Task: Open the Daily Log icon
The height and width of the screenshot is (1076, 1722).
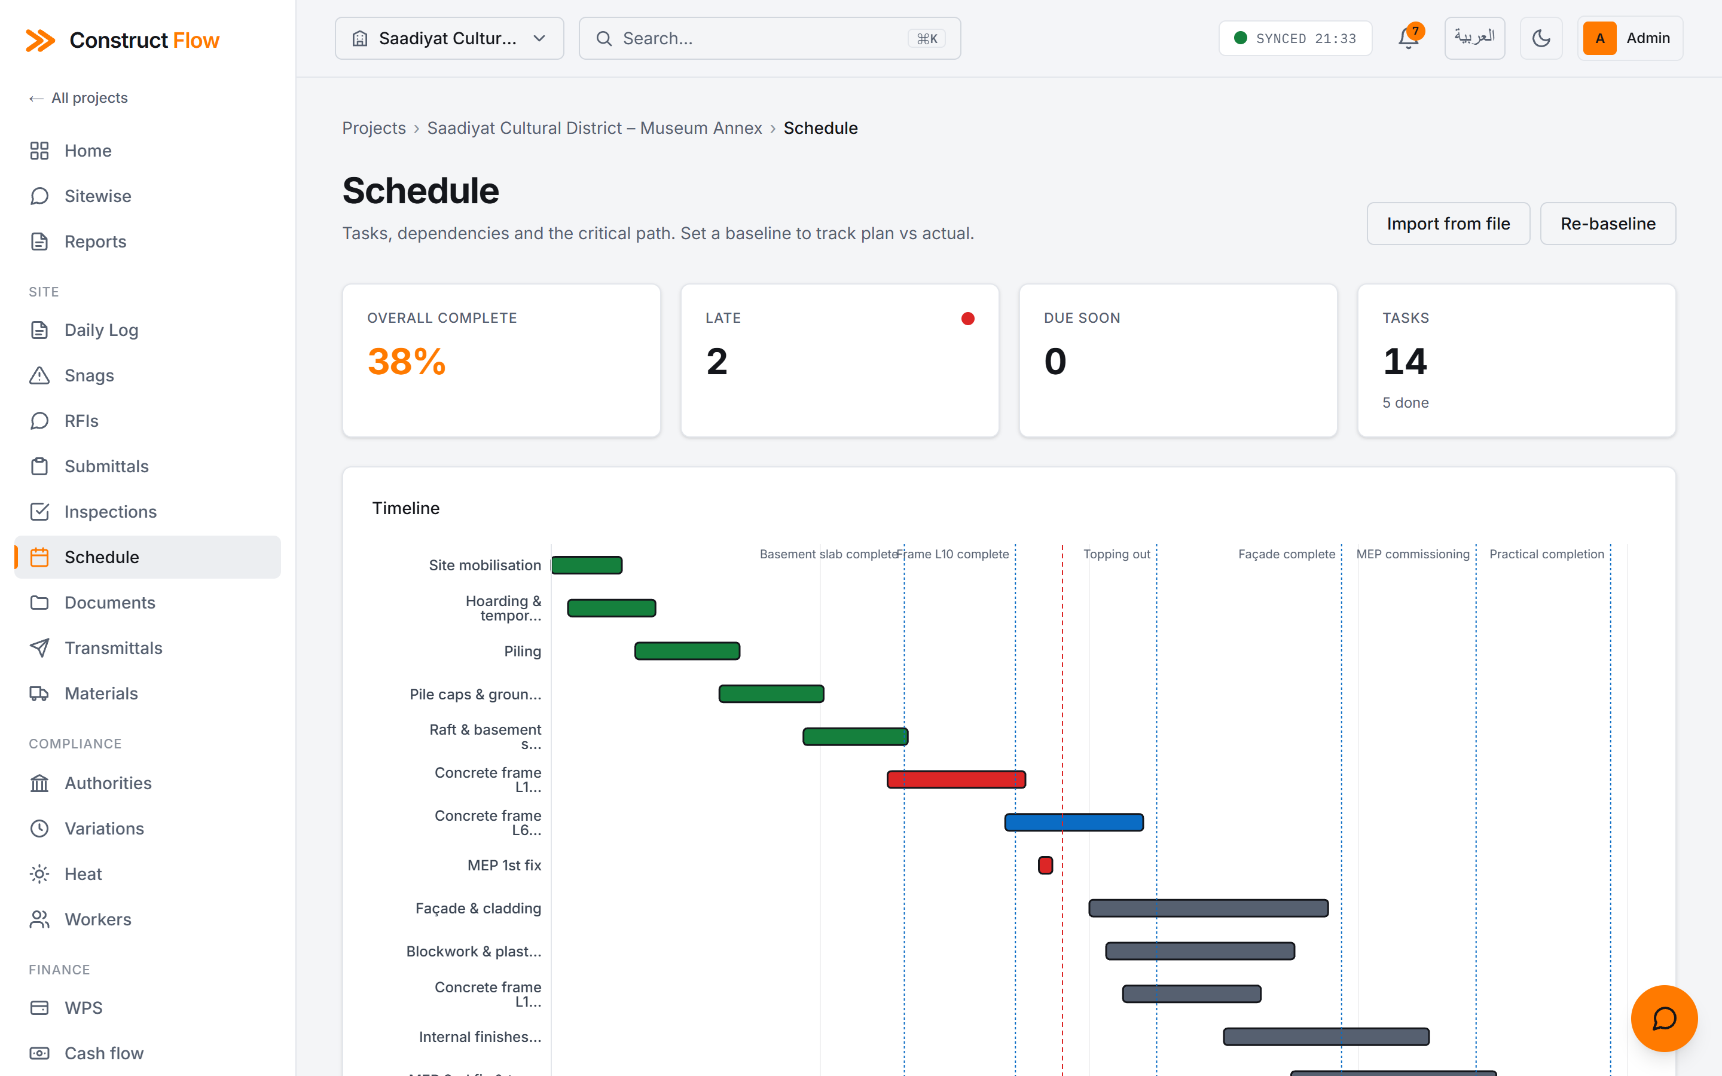Action: (39, 330)
